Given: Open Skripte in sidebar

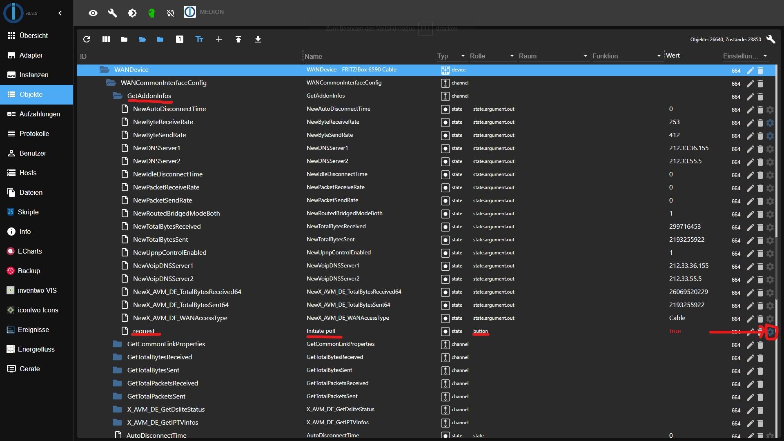Looking at the screenshot, I should (x=37, y=212).
